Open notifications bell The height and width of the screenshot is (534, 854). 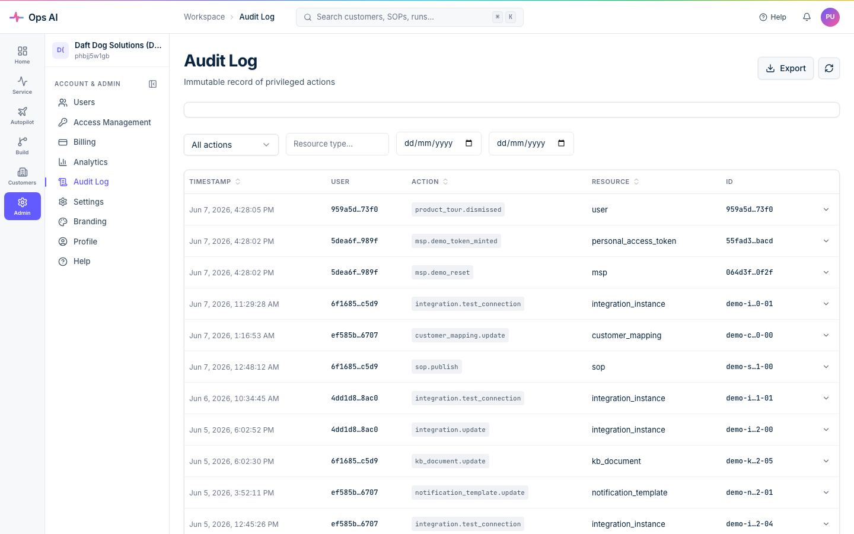807,17
